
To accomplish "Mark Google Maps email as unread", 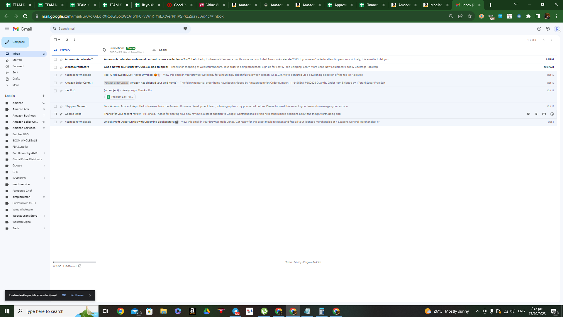I will point(544,114).
